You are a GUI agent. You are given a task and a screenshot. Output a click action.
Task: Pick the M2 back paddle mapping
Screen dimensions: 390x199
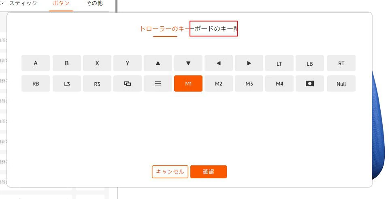pos(219,83)
